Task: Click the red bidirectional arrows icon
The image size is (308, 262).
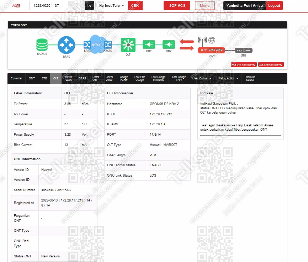Action: (x=187, y=45)
